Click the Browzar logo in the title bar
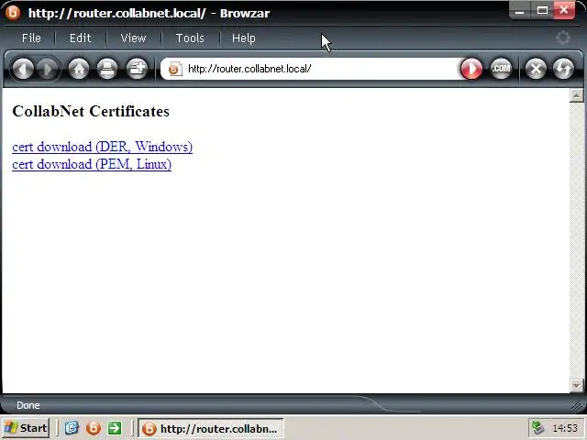Viewport: 587px width, 440px height. [x=12, y=13]
